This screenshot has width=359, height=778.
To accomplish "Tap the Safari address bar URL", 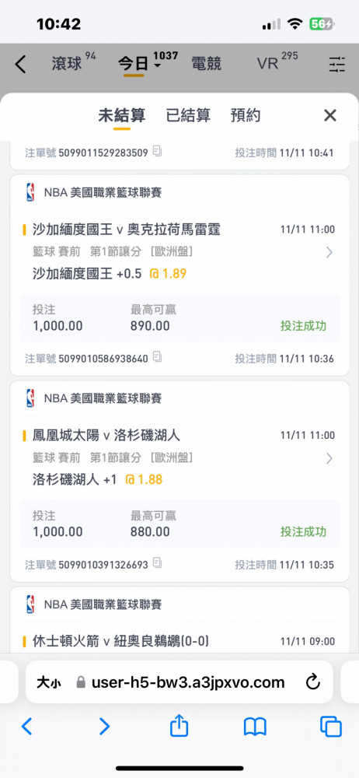I will pyautogui.click(x=188, y=682).
